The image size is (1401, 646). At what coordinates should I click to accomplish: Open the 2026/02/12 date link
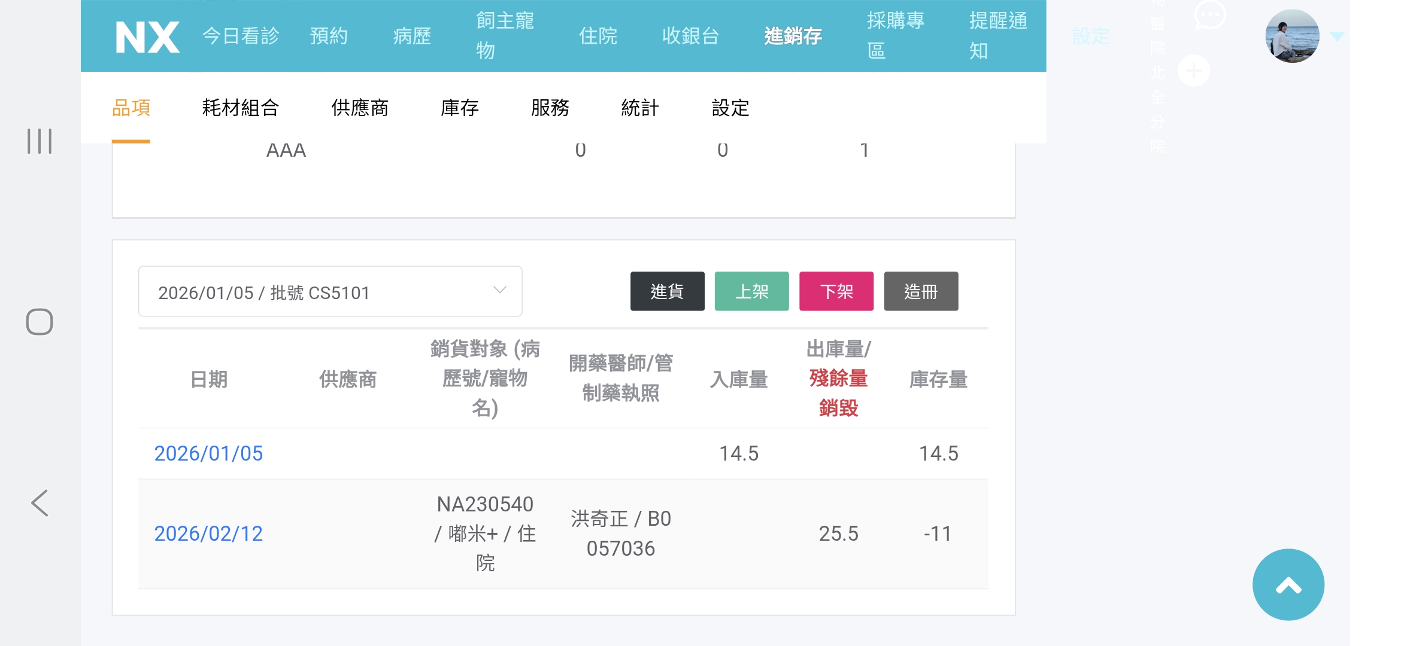(x=208, y=534)
